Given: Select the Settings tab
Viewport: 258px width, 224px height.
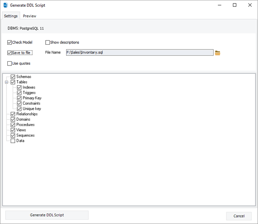Looking at the screenshot, I should pyautogui.click(x=11, y=16).
